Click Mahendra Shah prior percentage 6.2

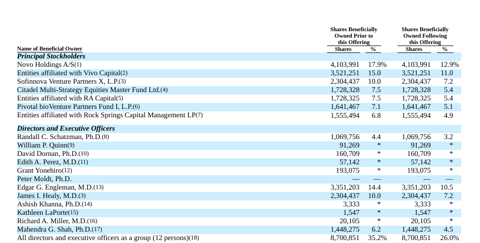pyautogui.click(x=376, y=230)
